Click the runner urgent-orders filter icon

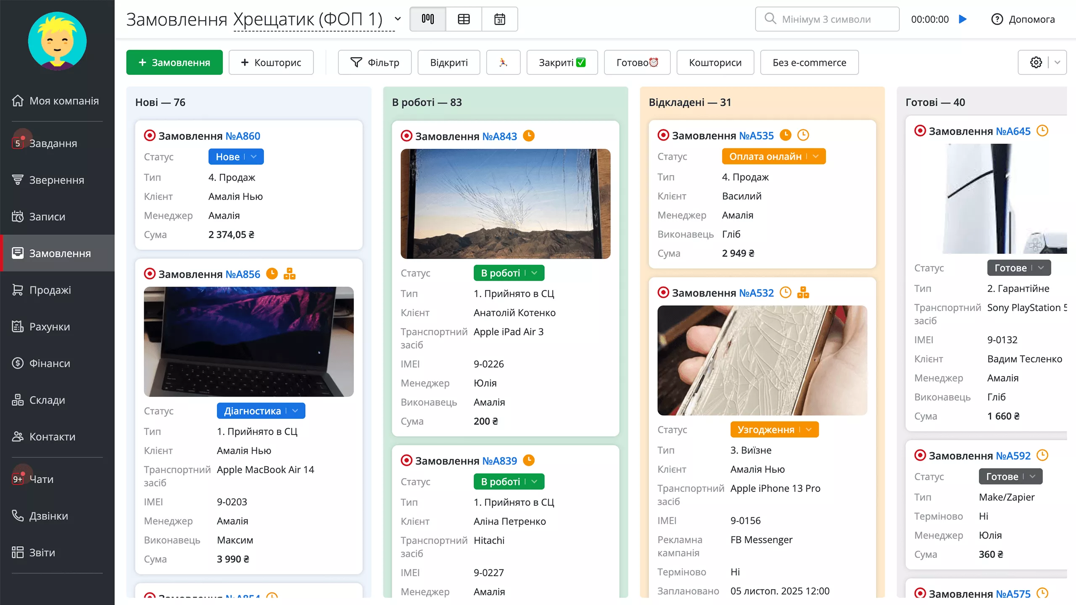tap(503, 62)
